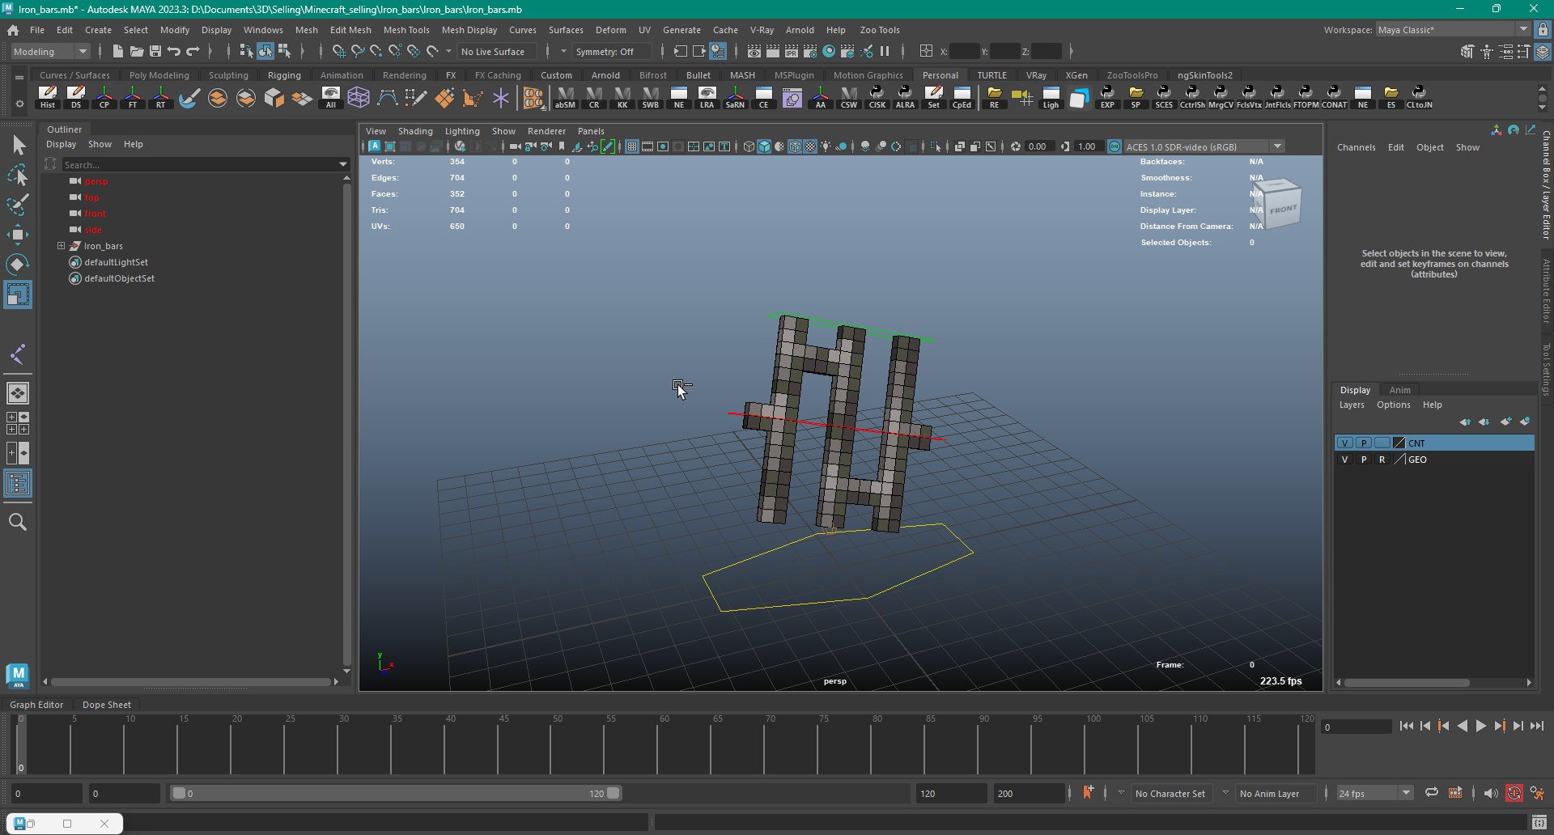The image size is (1554, 835).
Task: Click the range slider bar handle at 120
Action: (x=614, y=793)
